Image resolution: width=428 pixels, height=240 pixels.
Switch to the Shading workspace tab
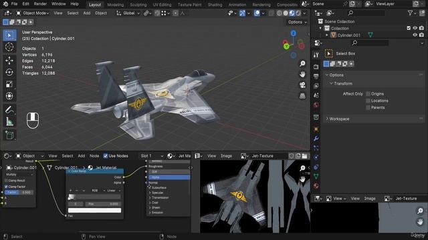pos(215,5)
